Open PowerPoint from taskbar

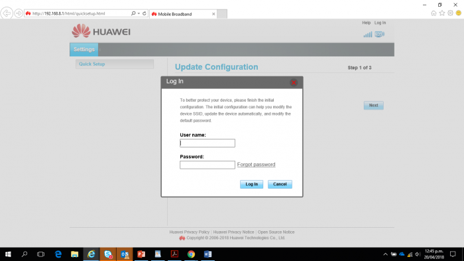[141, 254]
